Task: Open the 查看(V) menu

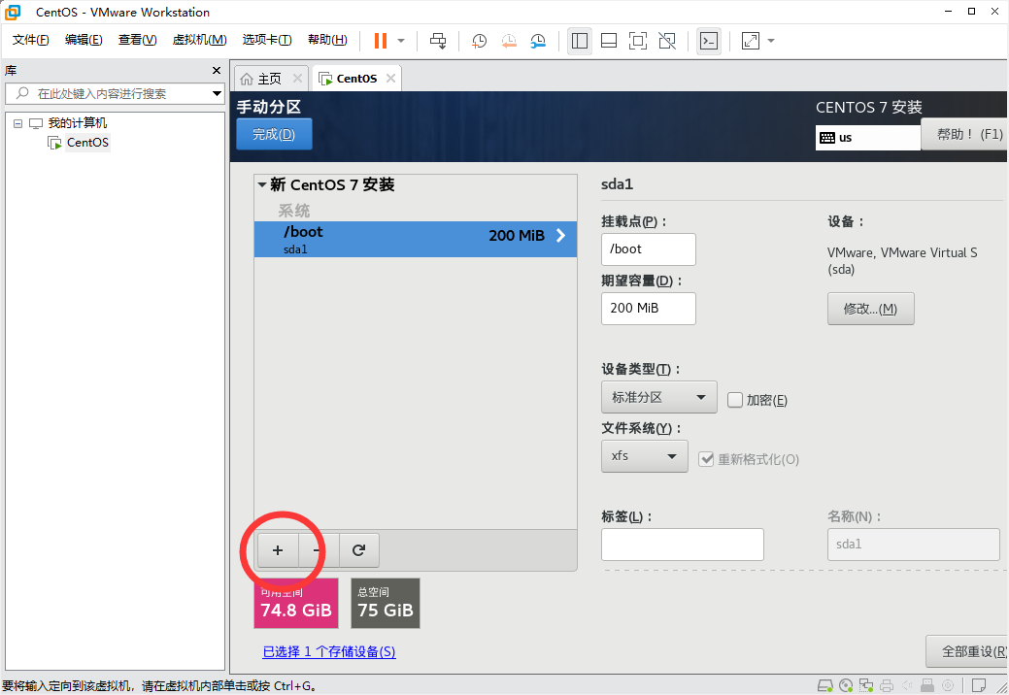Action: (137, 40)
